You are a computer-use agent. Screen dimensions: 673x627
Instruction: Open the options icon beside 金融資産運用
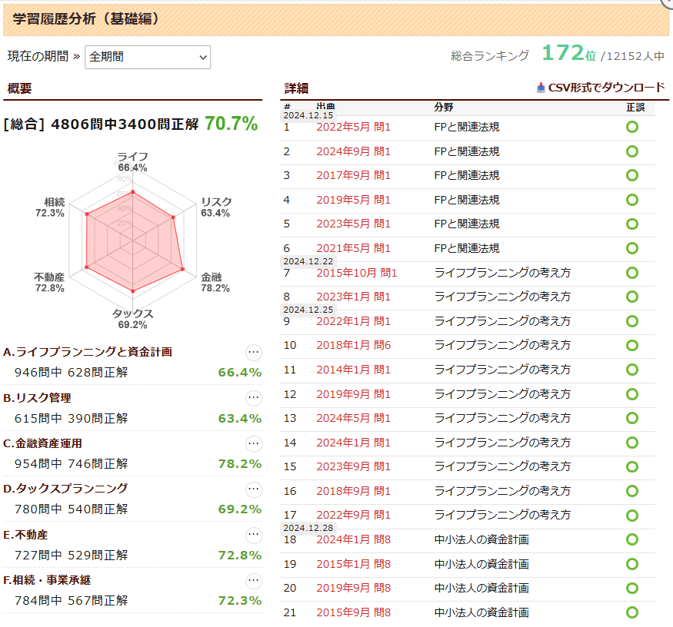[253, 443]
